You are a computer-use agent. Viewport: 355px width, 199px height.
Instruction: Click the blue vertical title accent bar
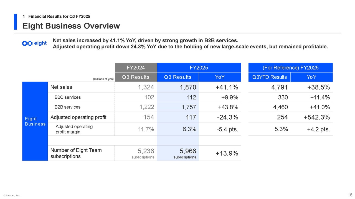(x=15, y=22)
